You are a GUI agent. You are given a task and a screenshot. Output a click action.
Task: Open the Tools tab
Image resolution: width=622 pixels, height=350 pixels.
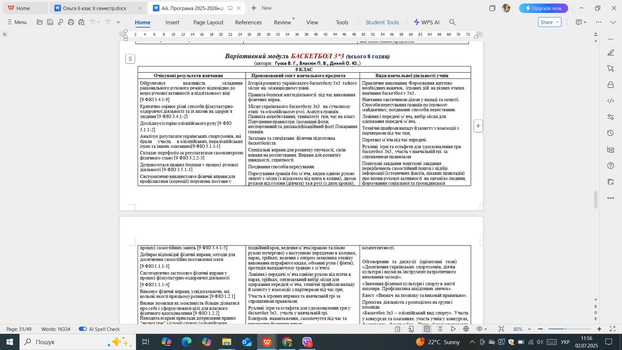(x=342, y=22)
